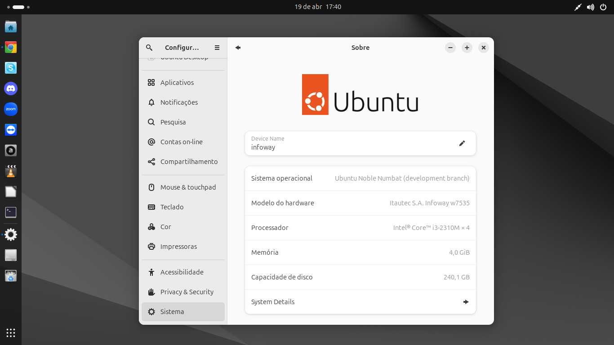Open Compartilhamento settings
The image size is (614, 345).
point(183,162)
